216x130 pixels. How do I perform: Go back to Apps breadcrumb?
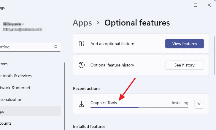coord(82,23)
